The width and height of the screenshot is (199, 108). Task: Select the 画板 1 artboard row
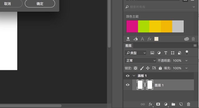pyautogui.click(x=159, y=76)
